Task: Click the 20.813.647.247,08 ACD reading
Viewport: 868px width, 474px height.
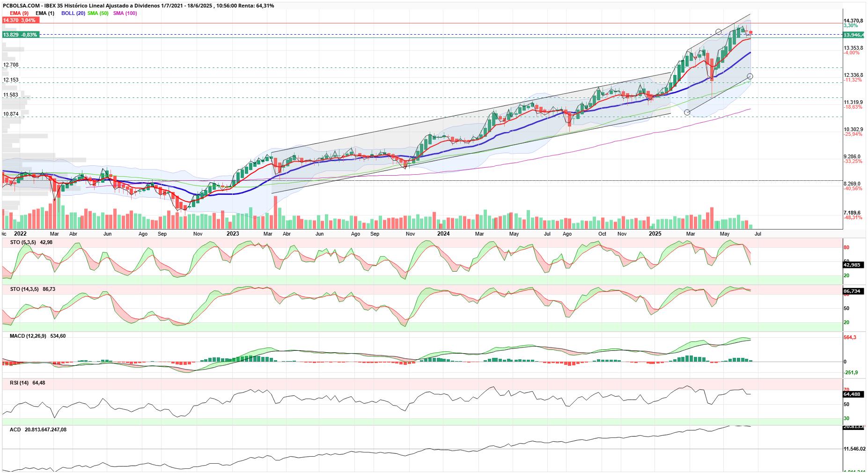Action: [x=46, y=430]
